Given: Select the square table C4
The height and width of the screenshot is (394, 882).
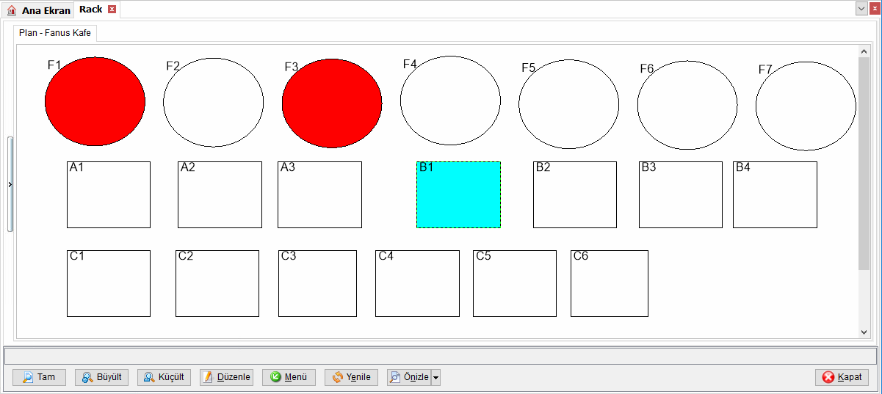Looking at the screenshot, I should point(417,283).
